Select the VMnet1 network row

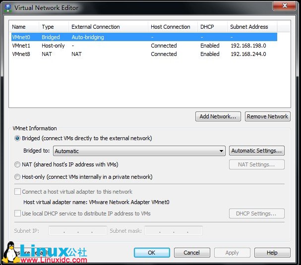coord(144,46)
